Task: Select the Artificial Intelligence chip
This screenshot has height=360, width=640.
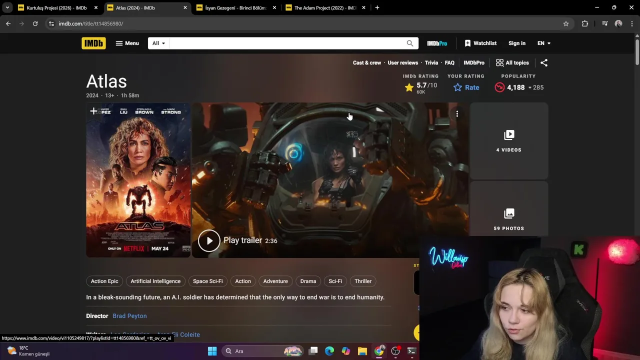Action: (155, 281)
